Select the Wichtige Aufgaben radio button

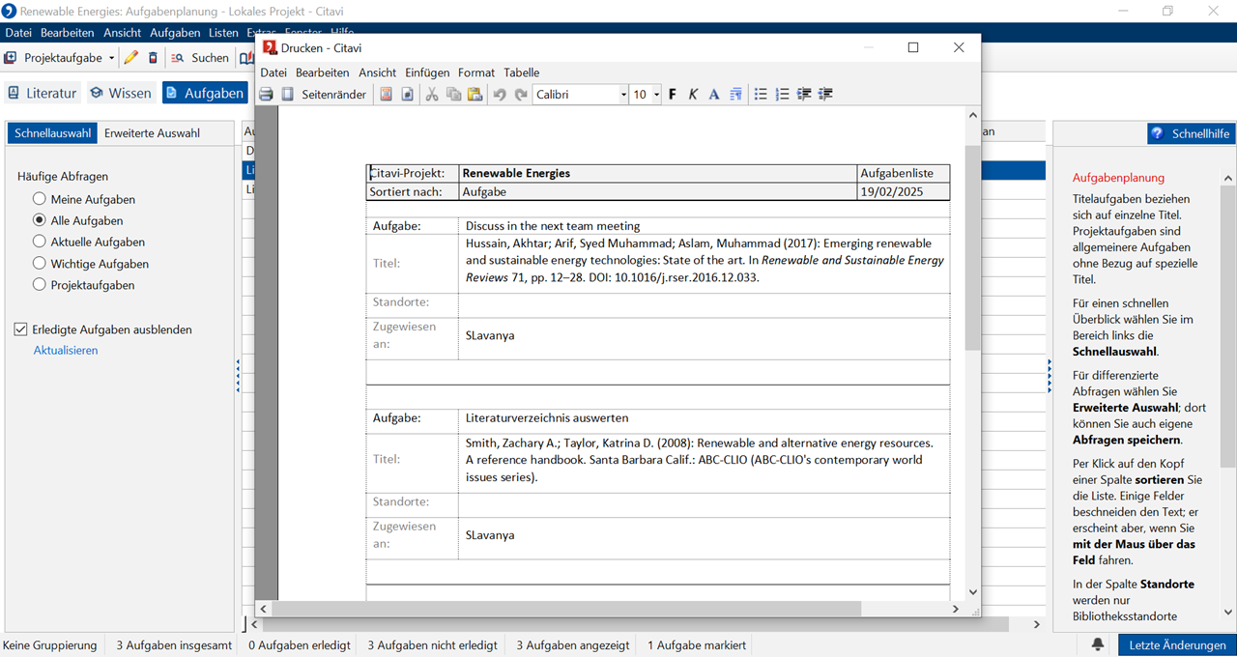(40, 264)
